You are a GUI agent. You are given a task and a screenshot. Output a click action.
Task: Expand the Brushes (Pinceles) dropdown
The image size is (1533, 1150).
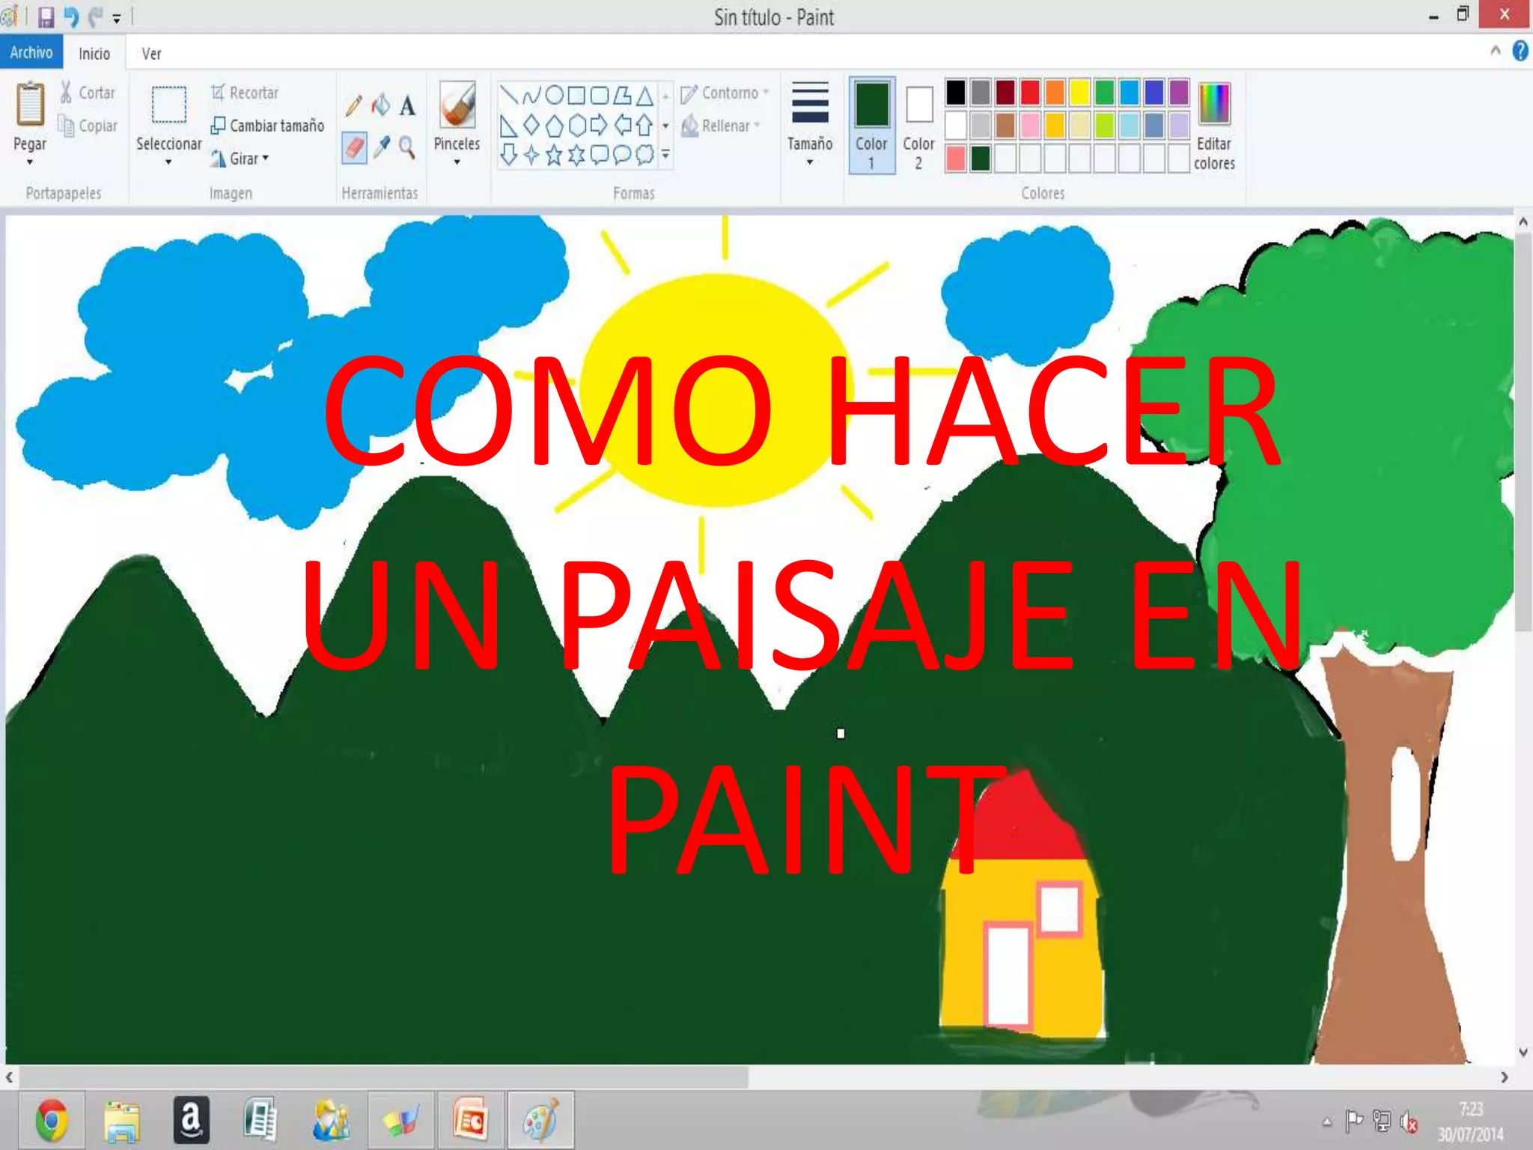(x=457, y=162)
